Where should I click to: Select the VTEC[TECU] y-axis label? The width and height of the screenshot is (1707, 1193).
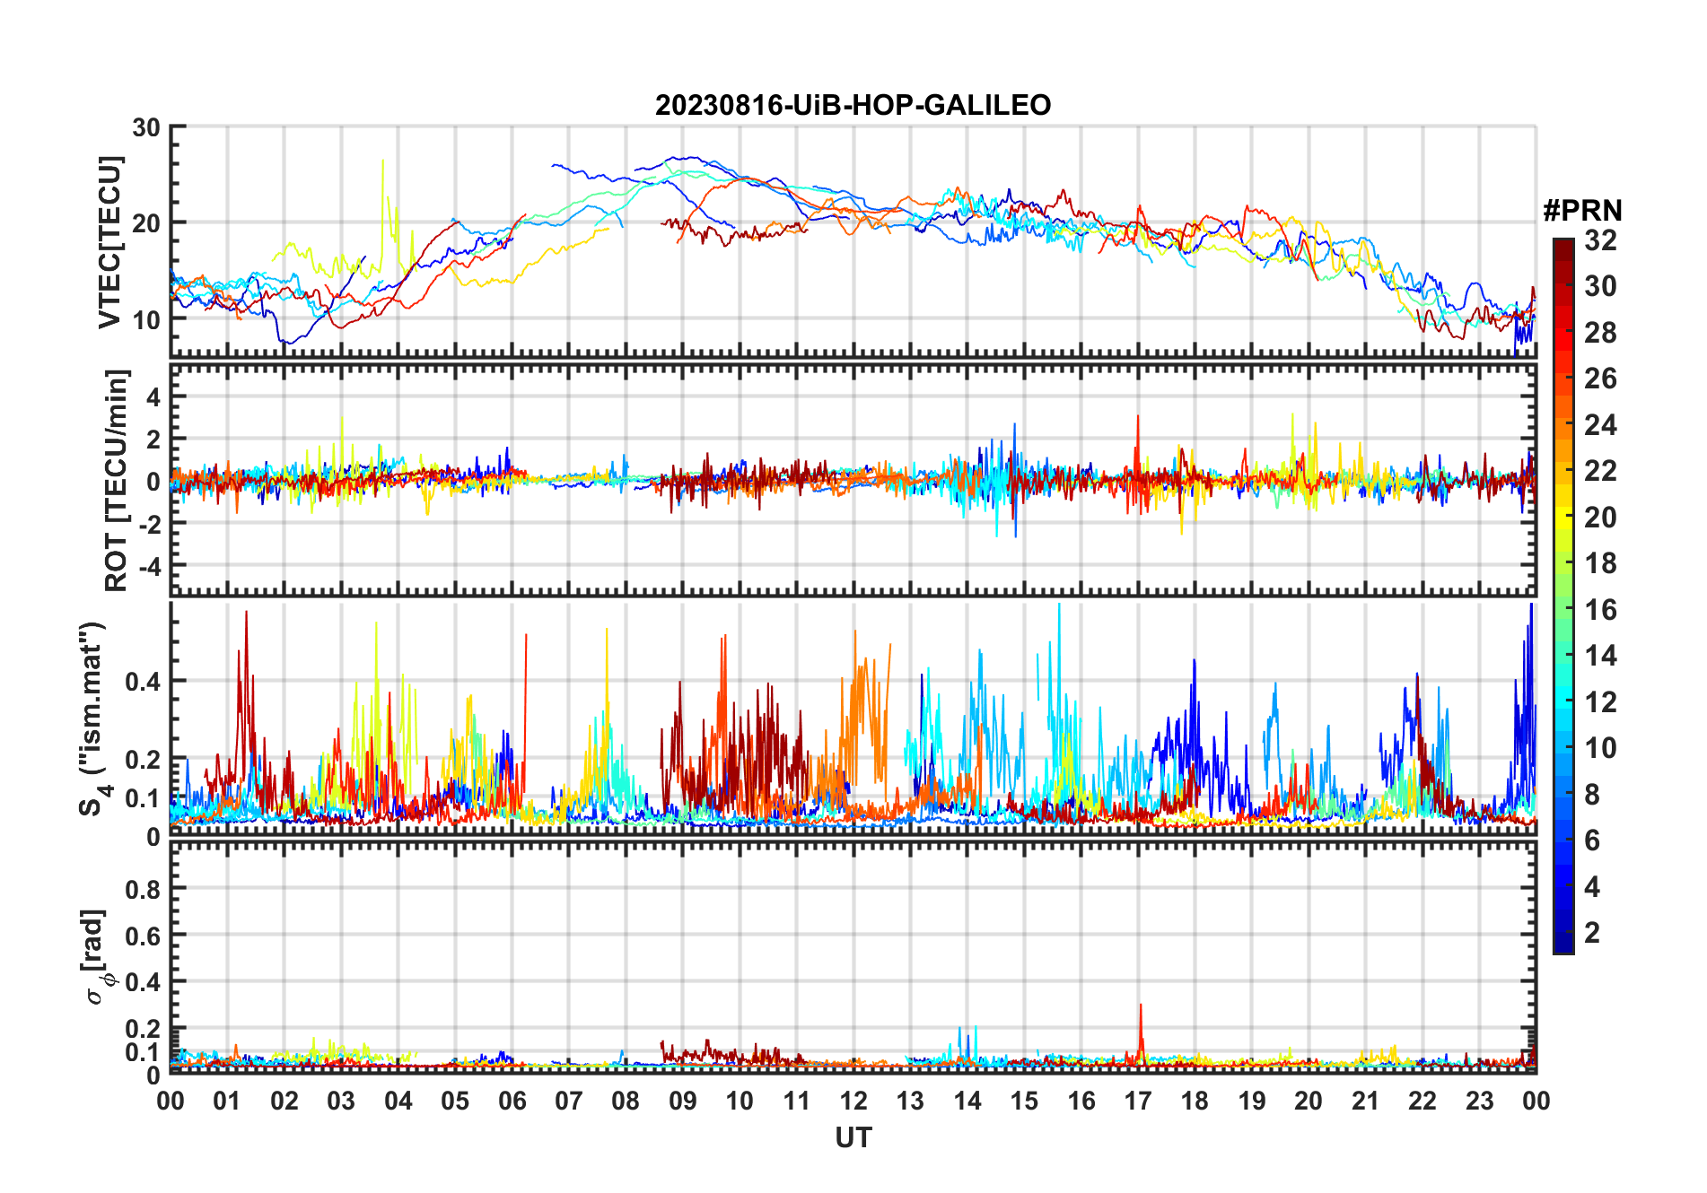pos(109,242)
